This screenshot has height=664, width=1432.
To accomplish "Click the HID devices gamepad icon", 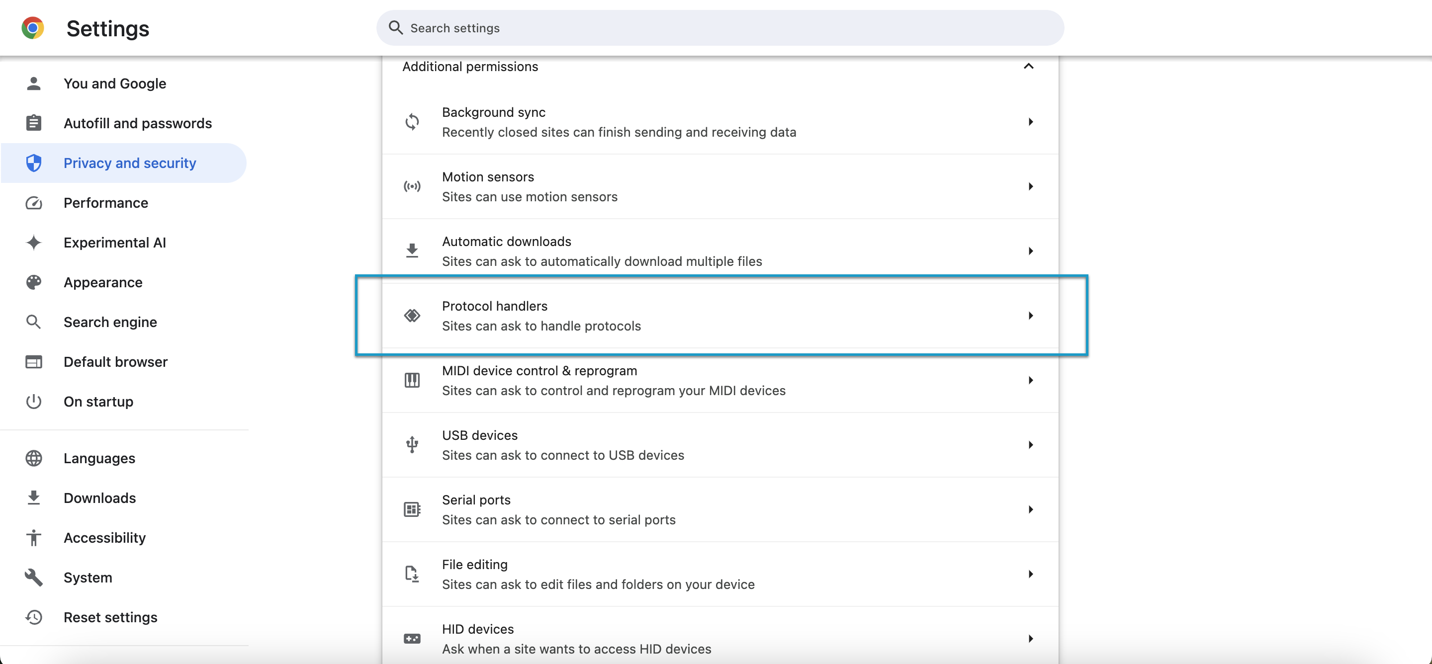I will coord(412,639).
